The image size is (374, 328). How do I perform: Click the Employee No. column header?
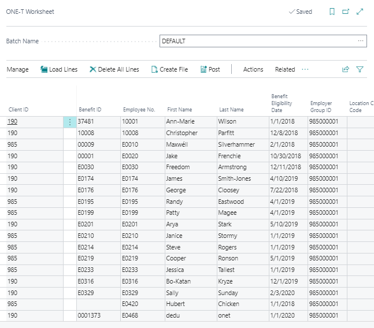(x=139, y=110)
